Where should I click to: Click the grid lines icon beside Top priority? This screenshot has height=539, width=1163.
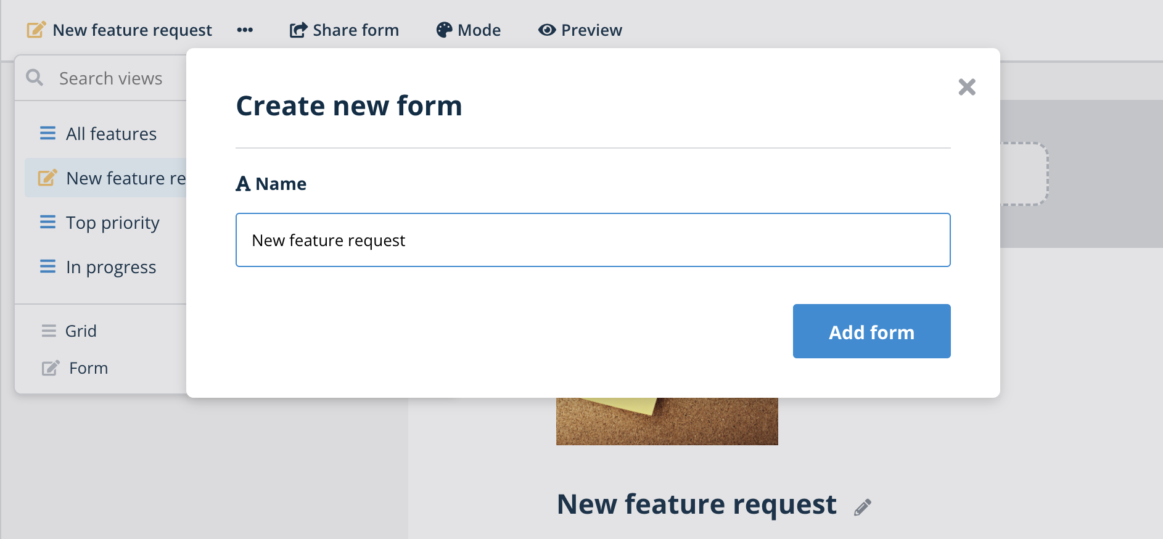48,222
